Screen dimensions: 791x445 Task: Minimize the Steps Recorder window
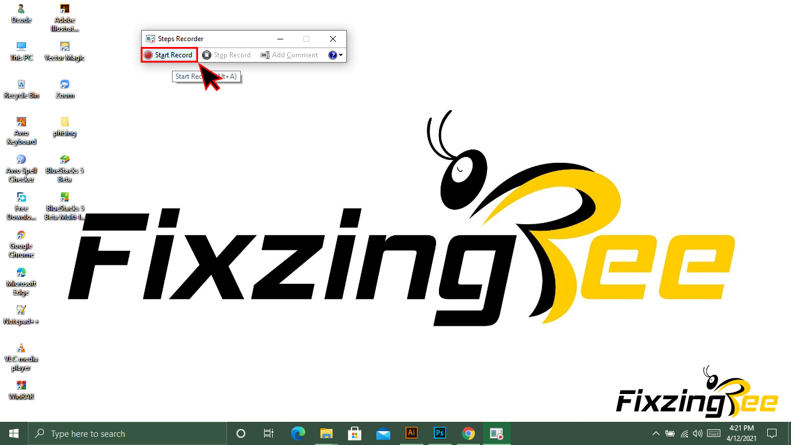click(280, 39)
